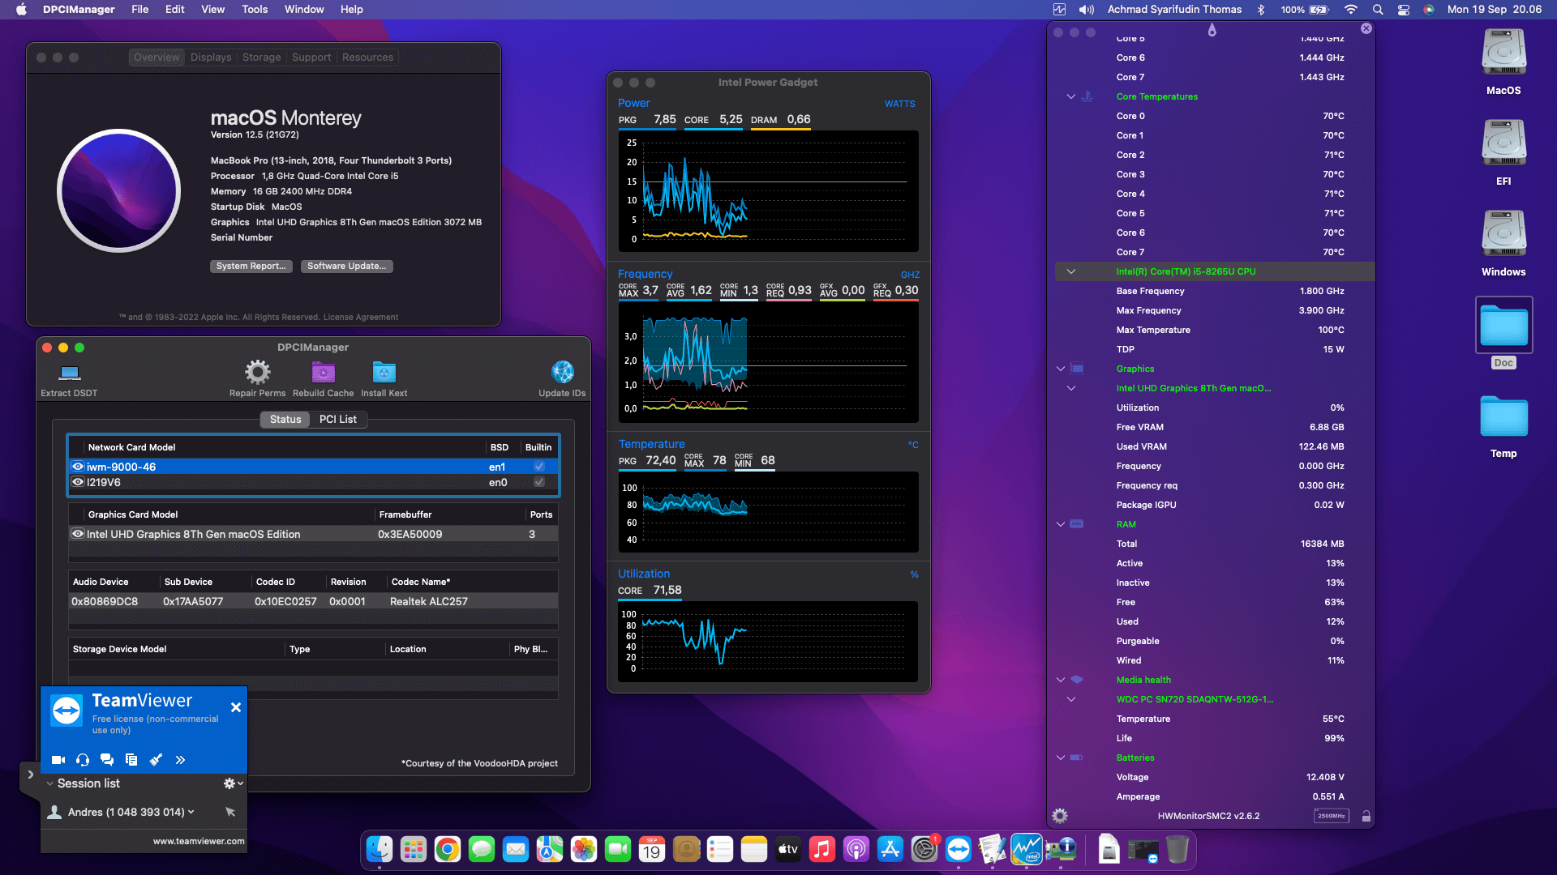Click eye icon beside Intel UHD Graphics row

[78, 534]
